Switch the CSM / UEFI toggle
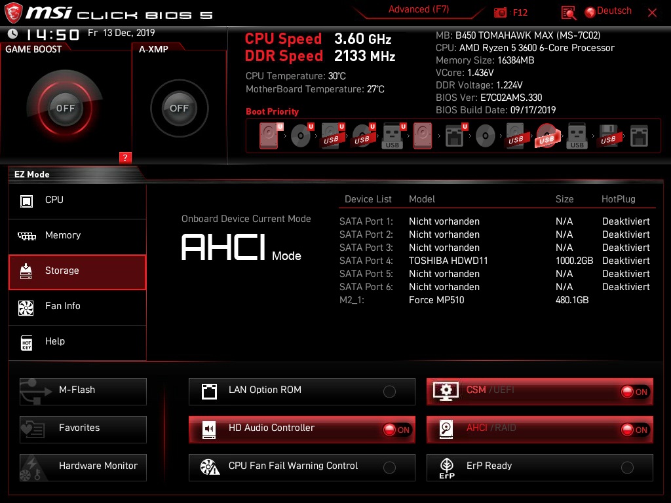671x503 pixels. 540,392
